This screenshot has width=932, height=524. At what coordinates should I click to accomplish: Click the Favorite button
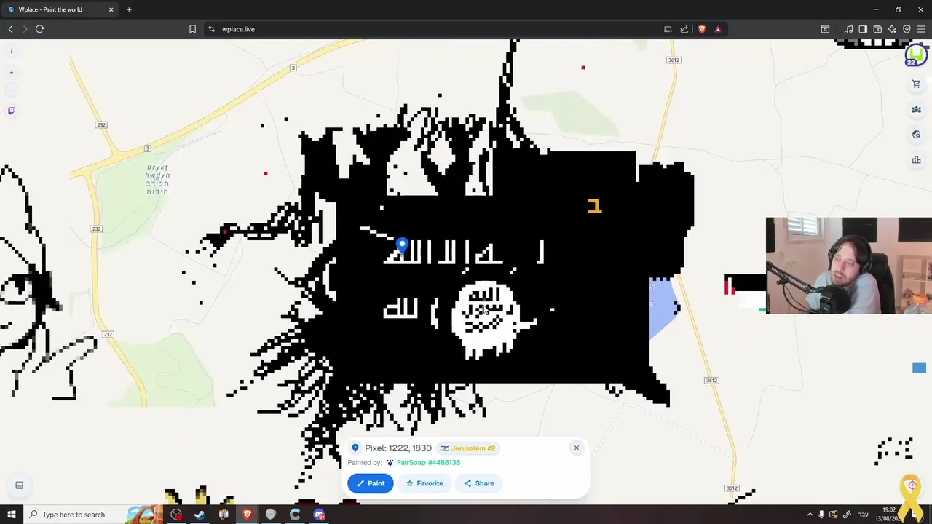coord(424,483)
